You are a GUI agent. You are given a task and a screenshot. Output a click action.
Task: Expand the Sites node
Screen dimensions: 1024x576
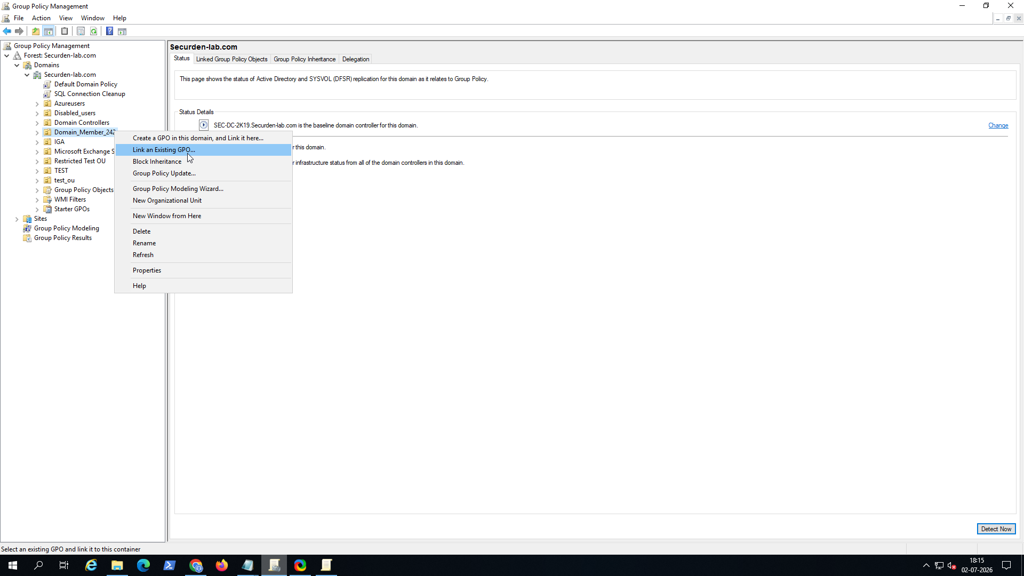pos(17,219)
